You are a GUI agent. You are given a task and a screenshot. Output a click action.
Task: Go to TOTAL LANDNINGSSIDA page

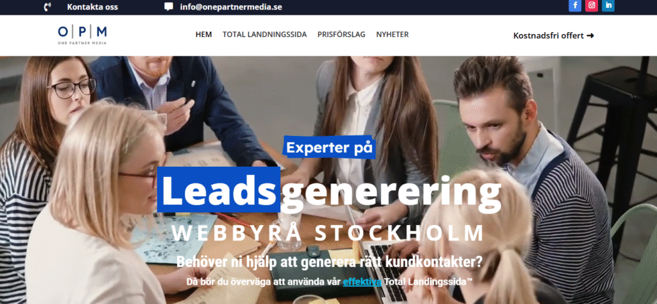(264, 35)
